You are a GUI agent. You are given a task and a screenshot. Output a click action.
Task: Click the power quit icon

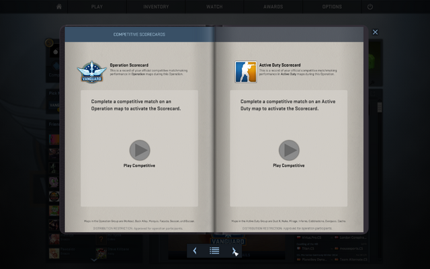click(370, 7)
